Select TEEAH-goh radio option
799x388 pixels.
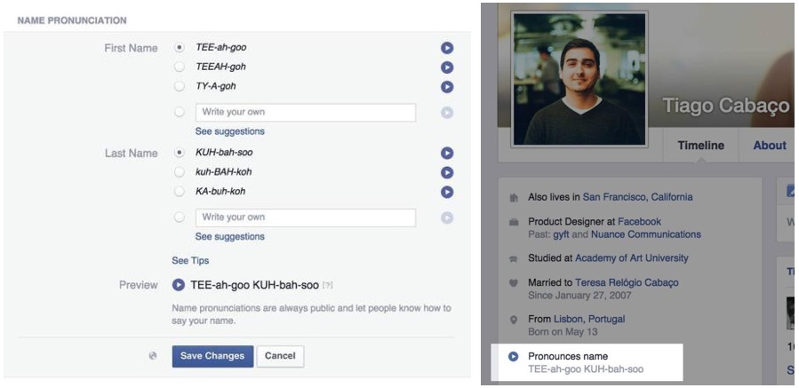[x=179, y=67]
